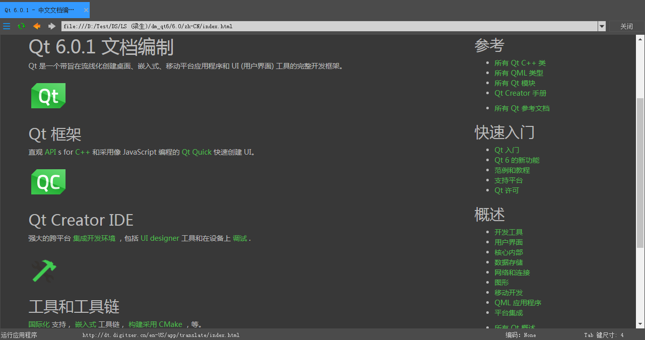Viewport: 645px width, 340px height.
Task: Follow the Qt Quick link
Action: [197, 152]
